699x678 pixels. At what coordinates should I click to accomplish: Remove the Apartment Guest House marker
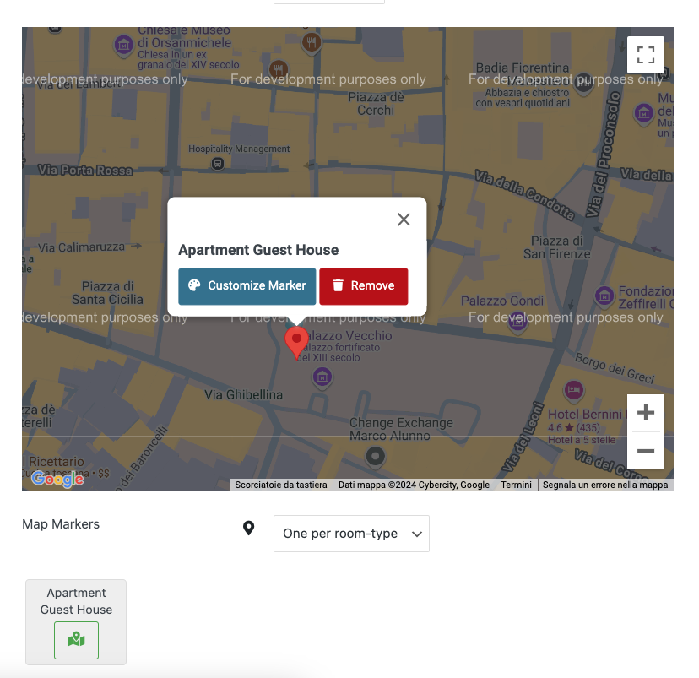[363, 286]
